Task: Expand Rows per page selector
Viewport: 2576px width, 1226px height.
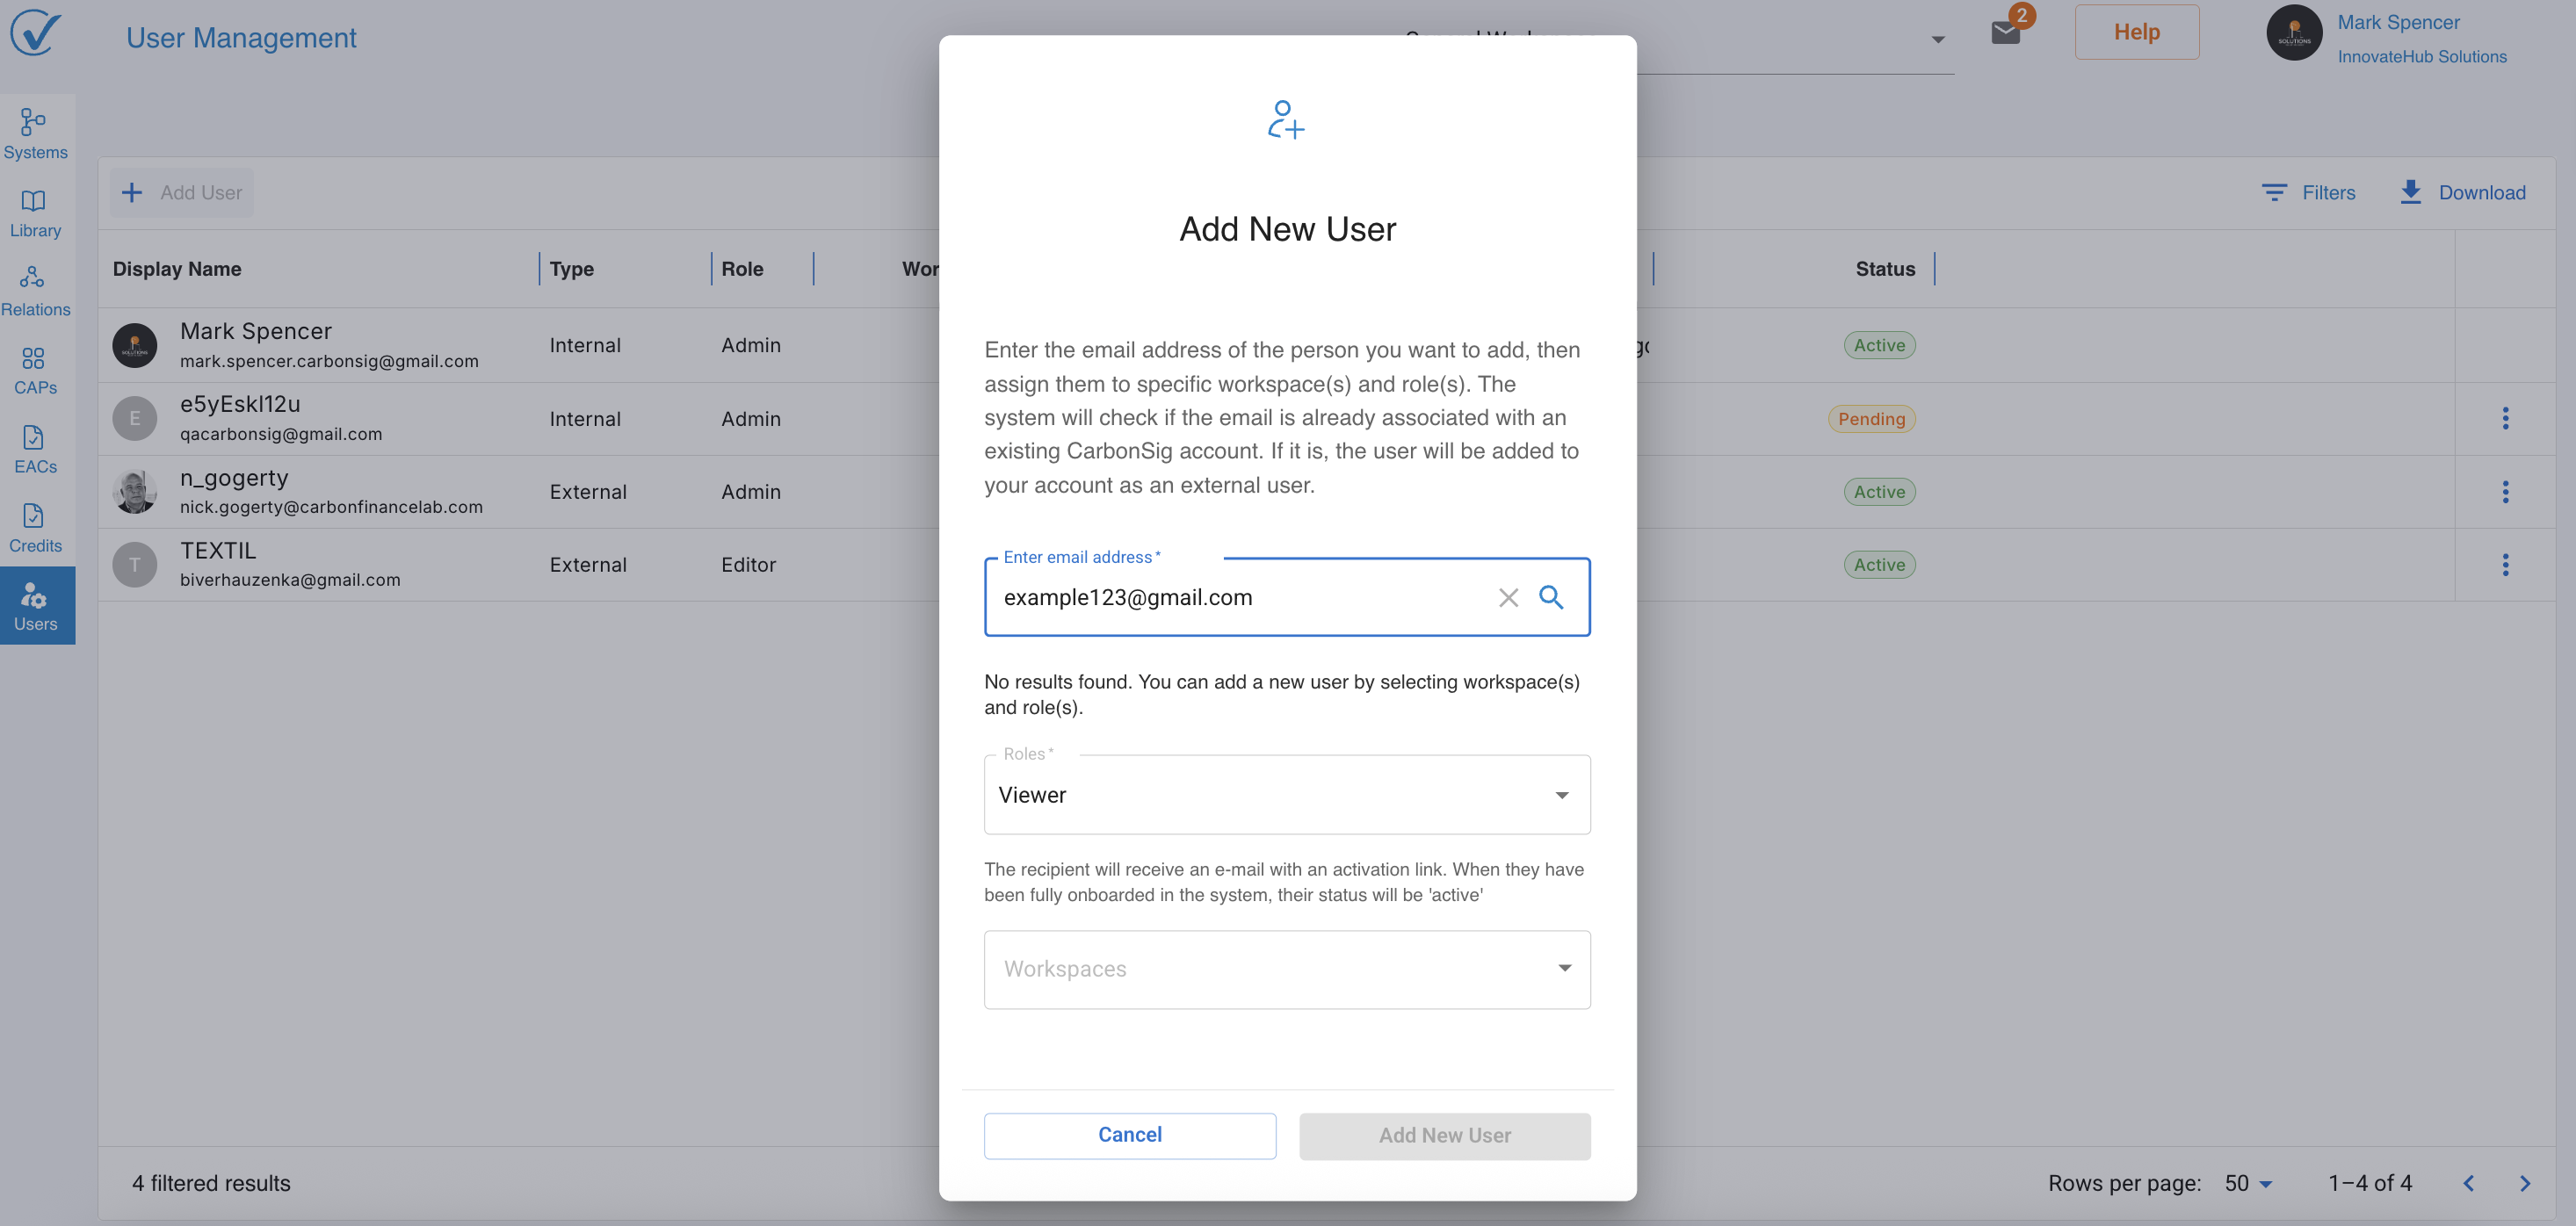Action: pos(2248,1183)
